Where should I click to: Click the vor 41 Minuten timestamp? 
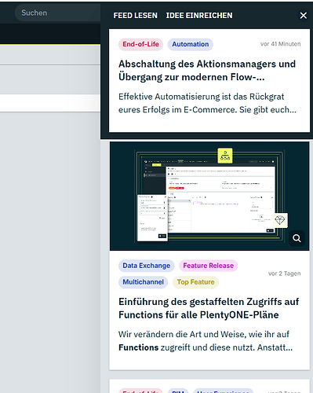click(x=280, y=44)
